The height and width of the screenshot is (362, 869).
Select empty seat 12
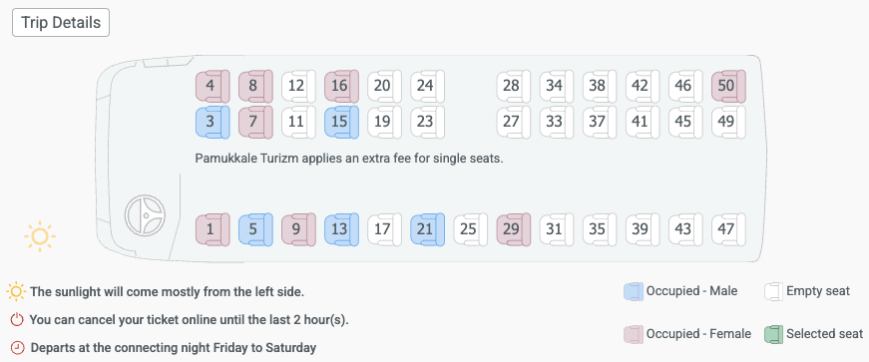coord(298,86)
